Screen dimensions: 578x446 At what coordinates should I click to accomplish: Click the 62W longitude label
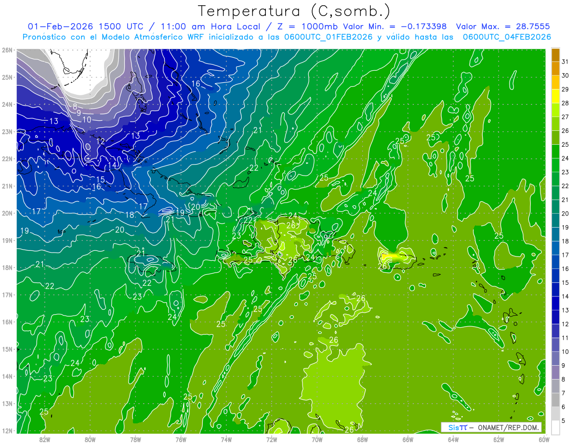[x=499, y=439]
